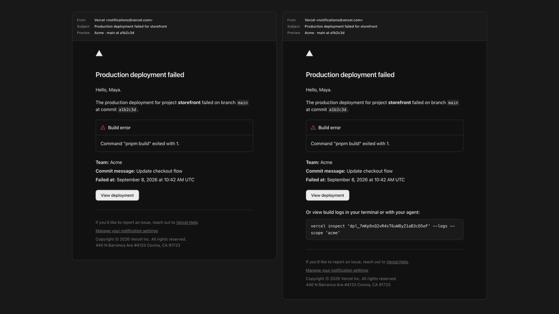The width and height of the screenshot is (559, 314).
Task: Open Manage your notification settings, right email
Action: click(337, 270)
